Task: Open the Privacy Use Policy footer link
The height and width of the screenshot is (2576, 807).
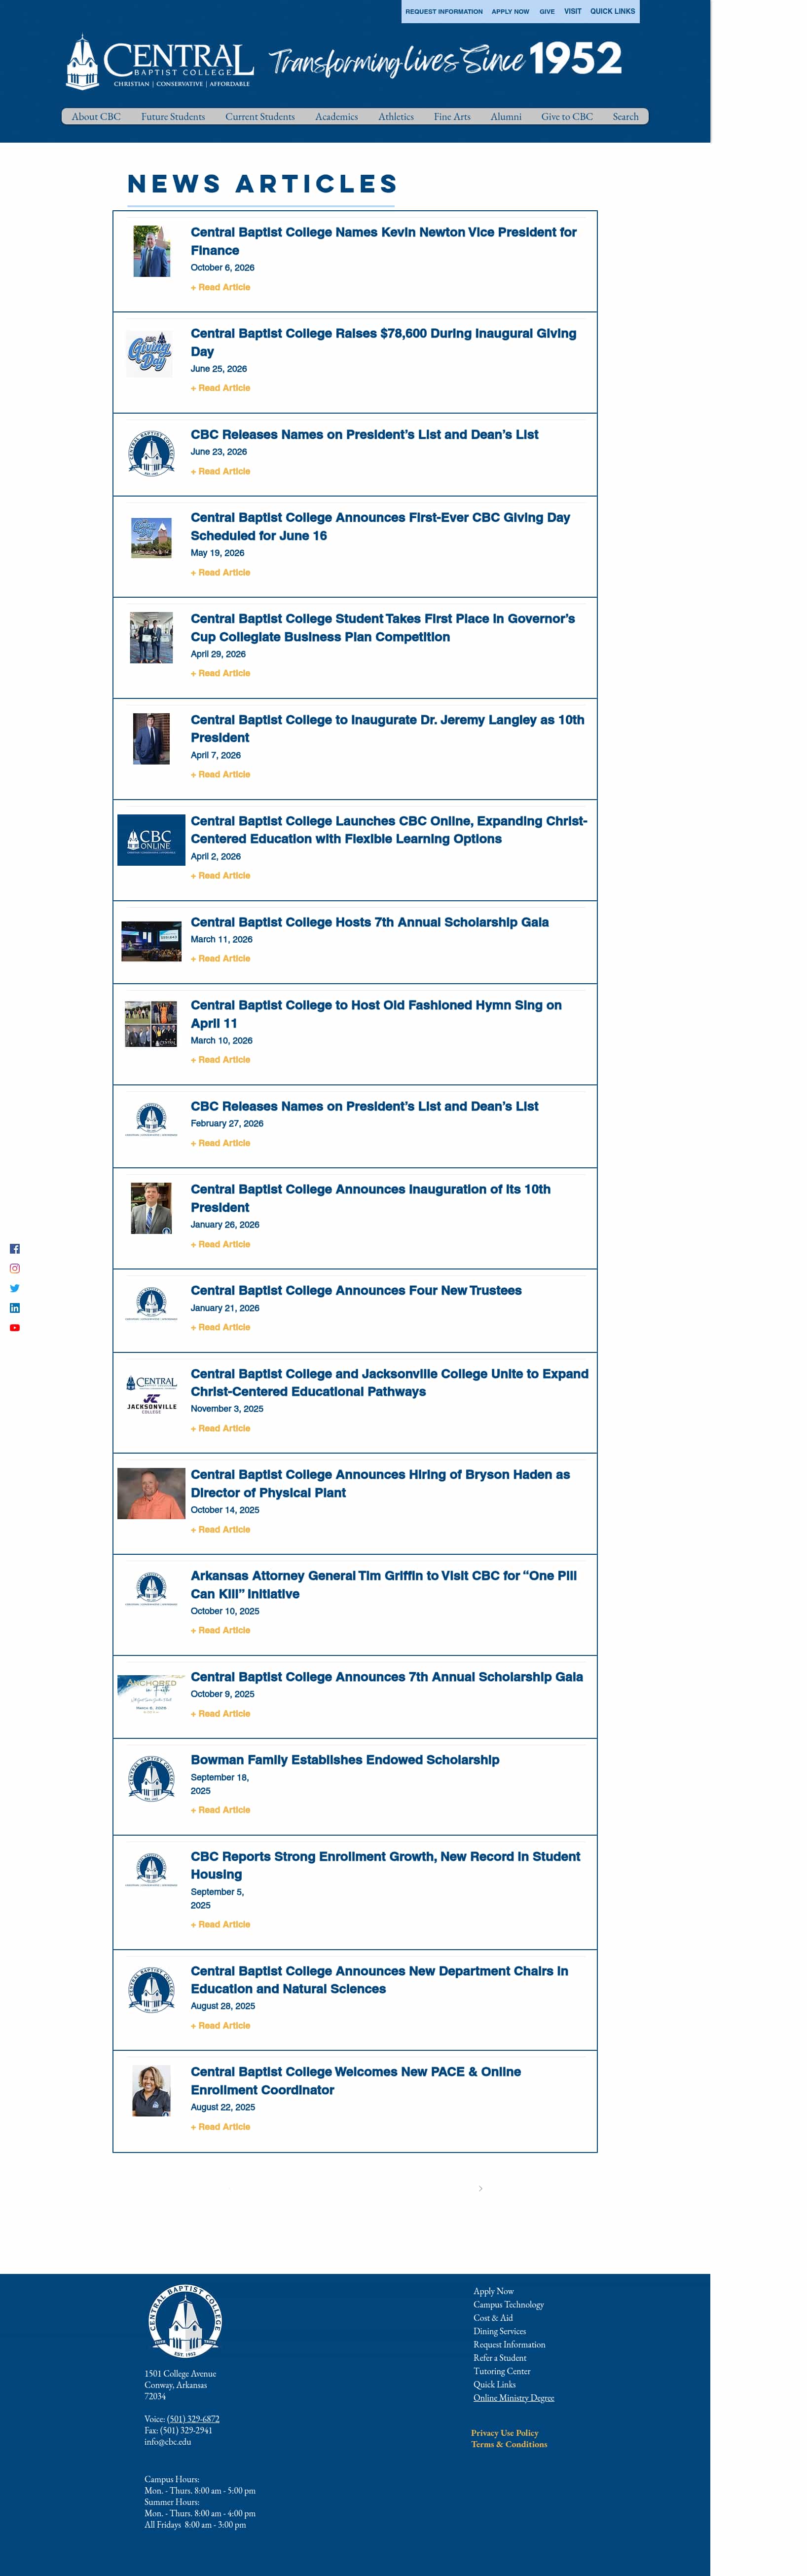Action: (505, 2433)
